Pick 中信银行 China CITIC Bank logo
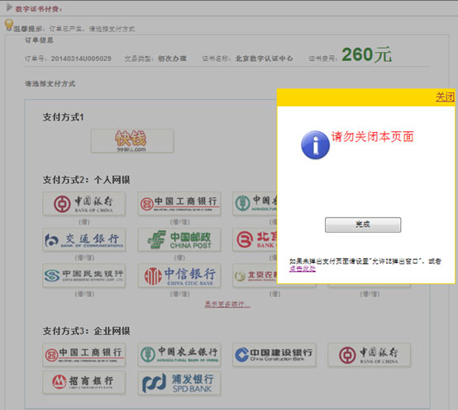The height and width of the screenshot is (410, 458). tap(179, 276)
